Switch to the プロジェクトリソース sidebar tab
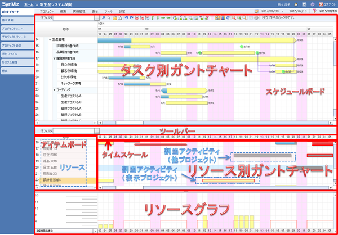 [x=17, y=37]
